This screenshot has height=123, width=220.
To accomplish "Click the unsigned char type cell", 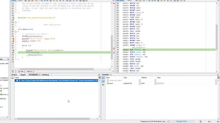I will [128, 83].
